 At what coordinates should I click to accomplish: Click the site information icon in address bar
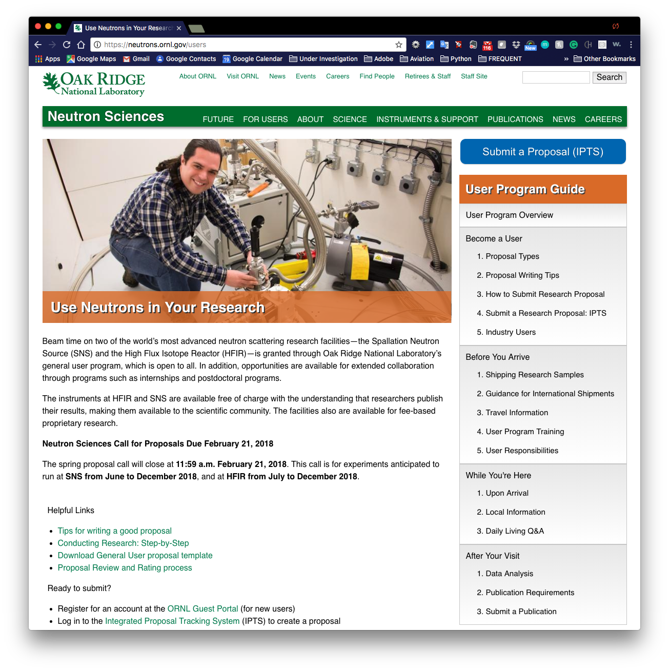[x=97, y=45]
